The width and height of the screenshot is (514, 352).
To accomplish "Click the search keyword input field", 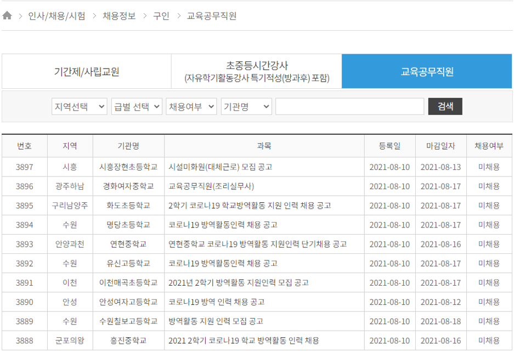I will click(x=349, y=106).
